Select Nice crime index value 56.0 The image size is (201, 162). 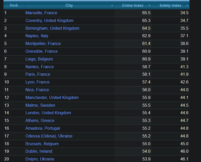[146, 90]
